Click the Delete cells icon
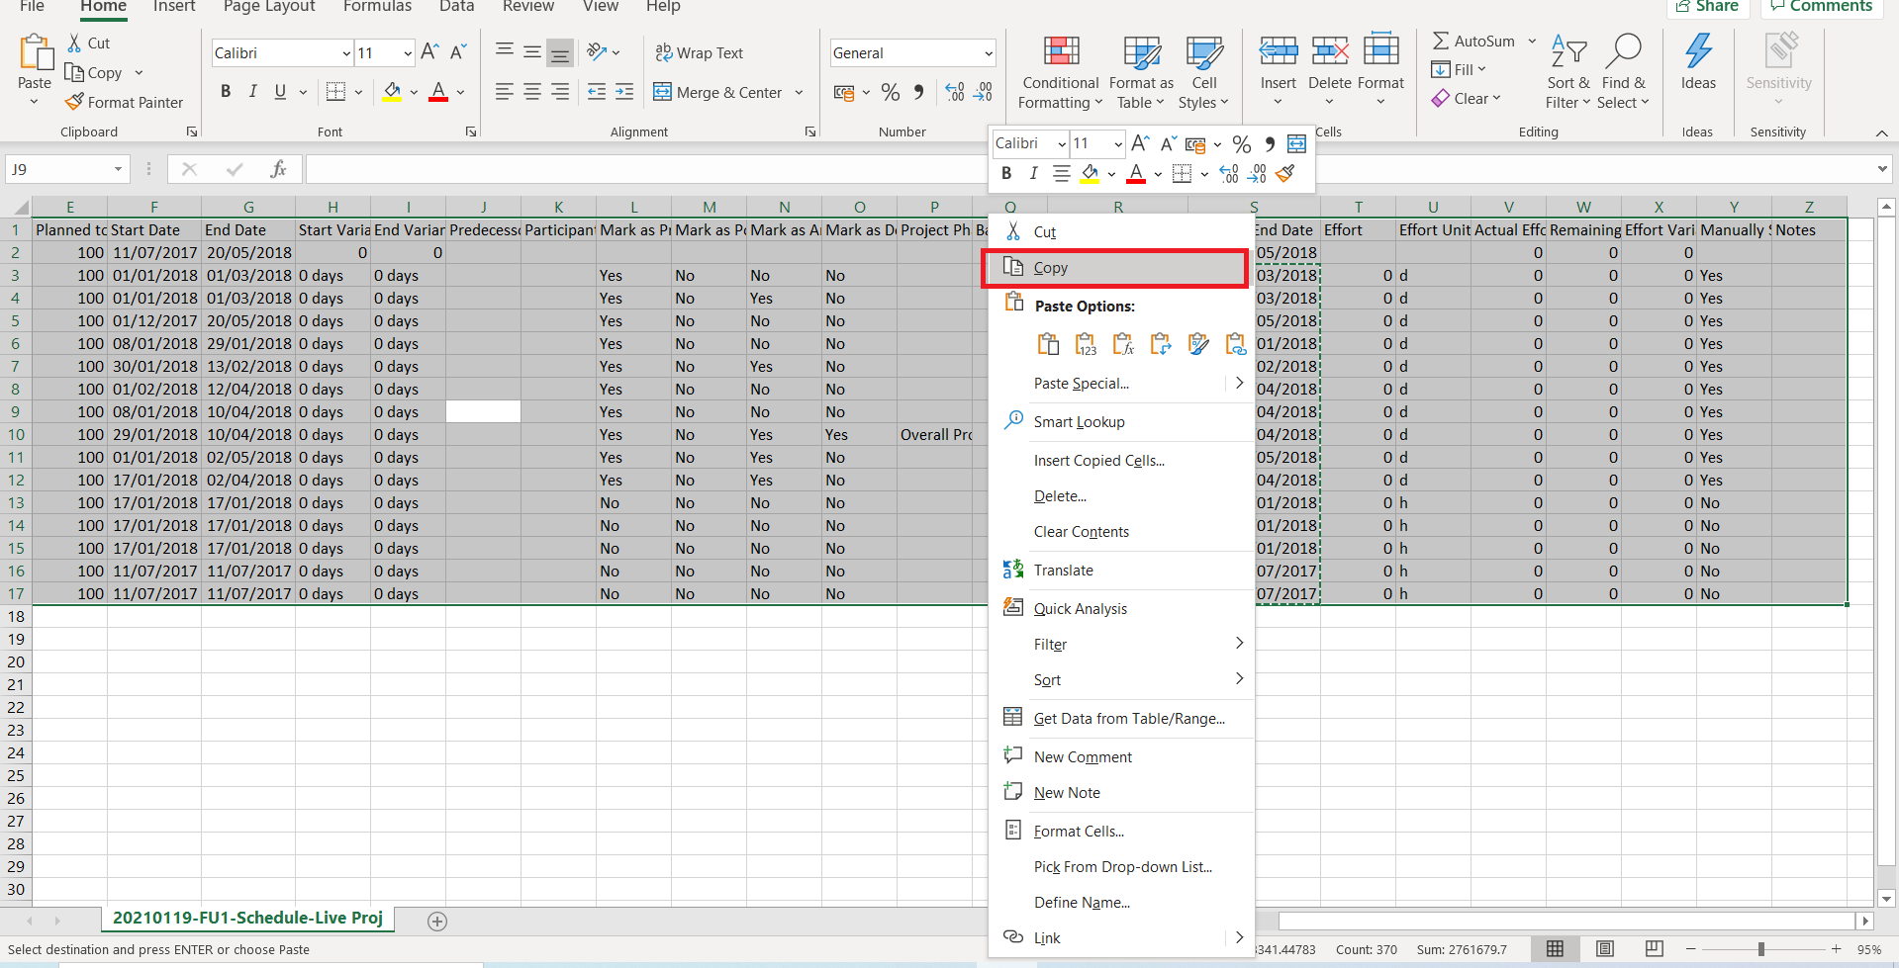Viewport: 1899px width, 968px height. pos(1330,50)
